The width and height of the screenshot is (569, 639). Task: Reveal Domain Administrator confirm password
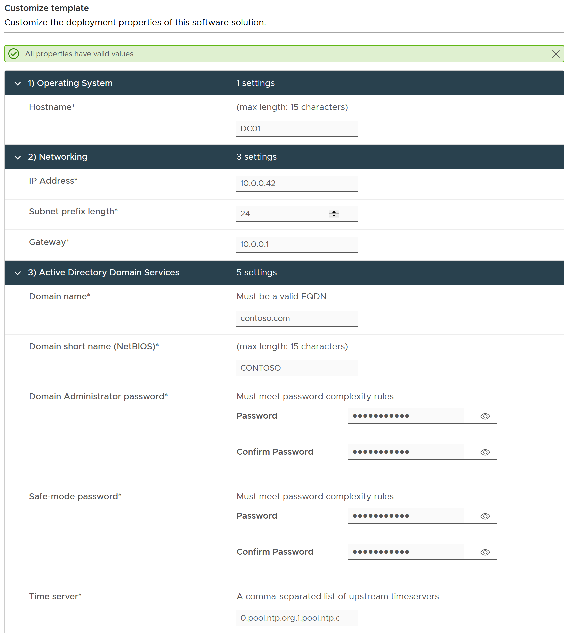[x=485, y=452]
